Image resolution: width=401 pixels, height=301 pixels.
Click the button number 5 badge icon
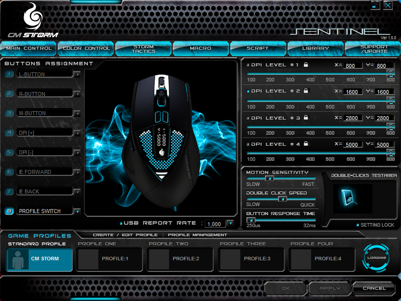click(9, 152)
